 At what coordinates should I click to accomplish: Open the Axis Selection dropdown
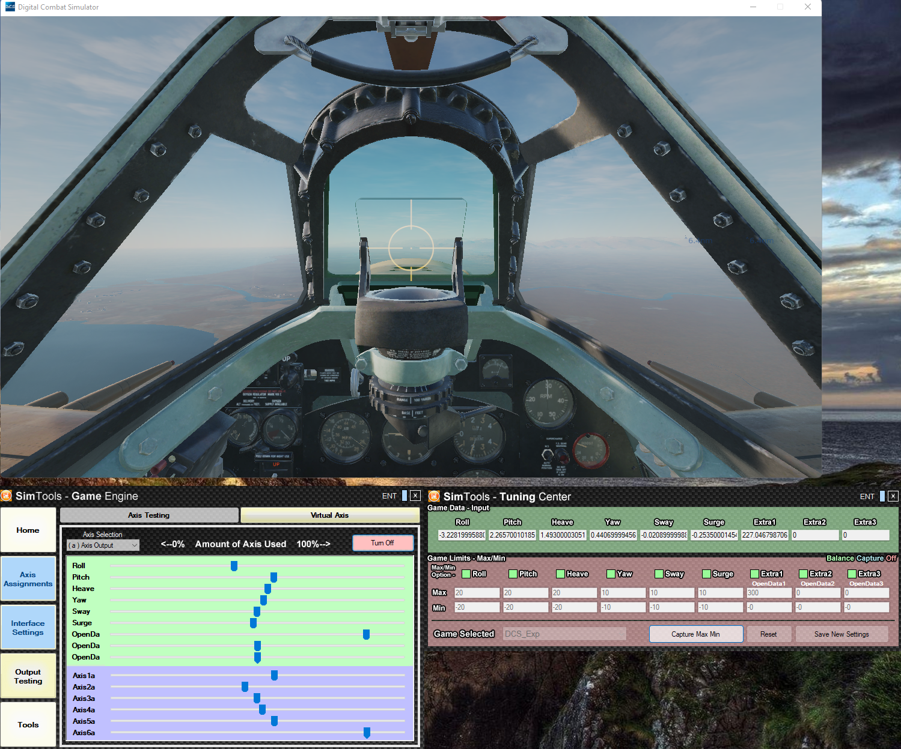click(x=103, y=545)
